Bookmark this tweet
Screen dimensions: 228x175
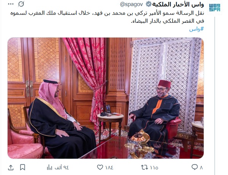pyautogui.click(x=22, y=167)
